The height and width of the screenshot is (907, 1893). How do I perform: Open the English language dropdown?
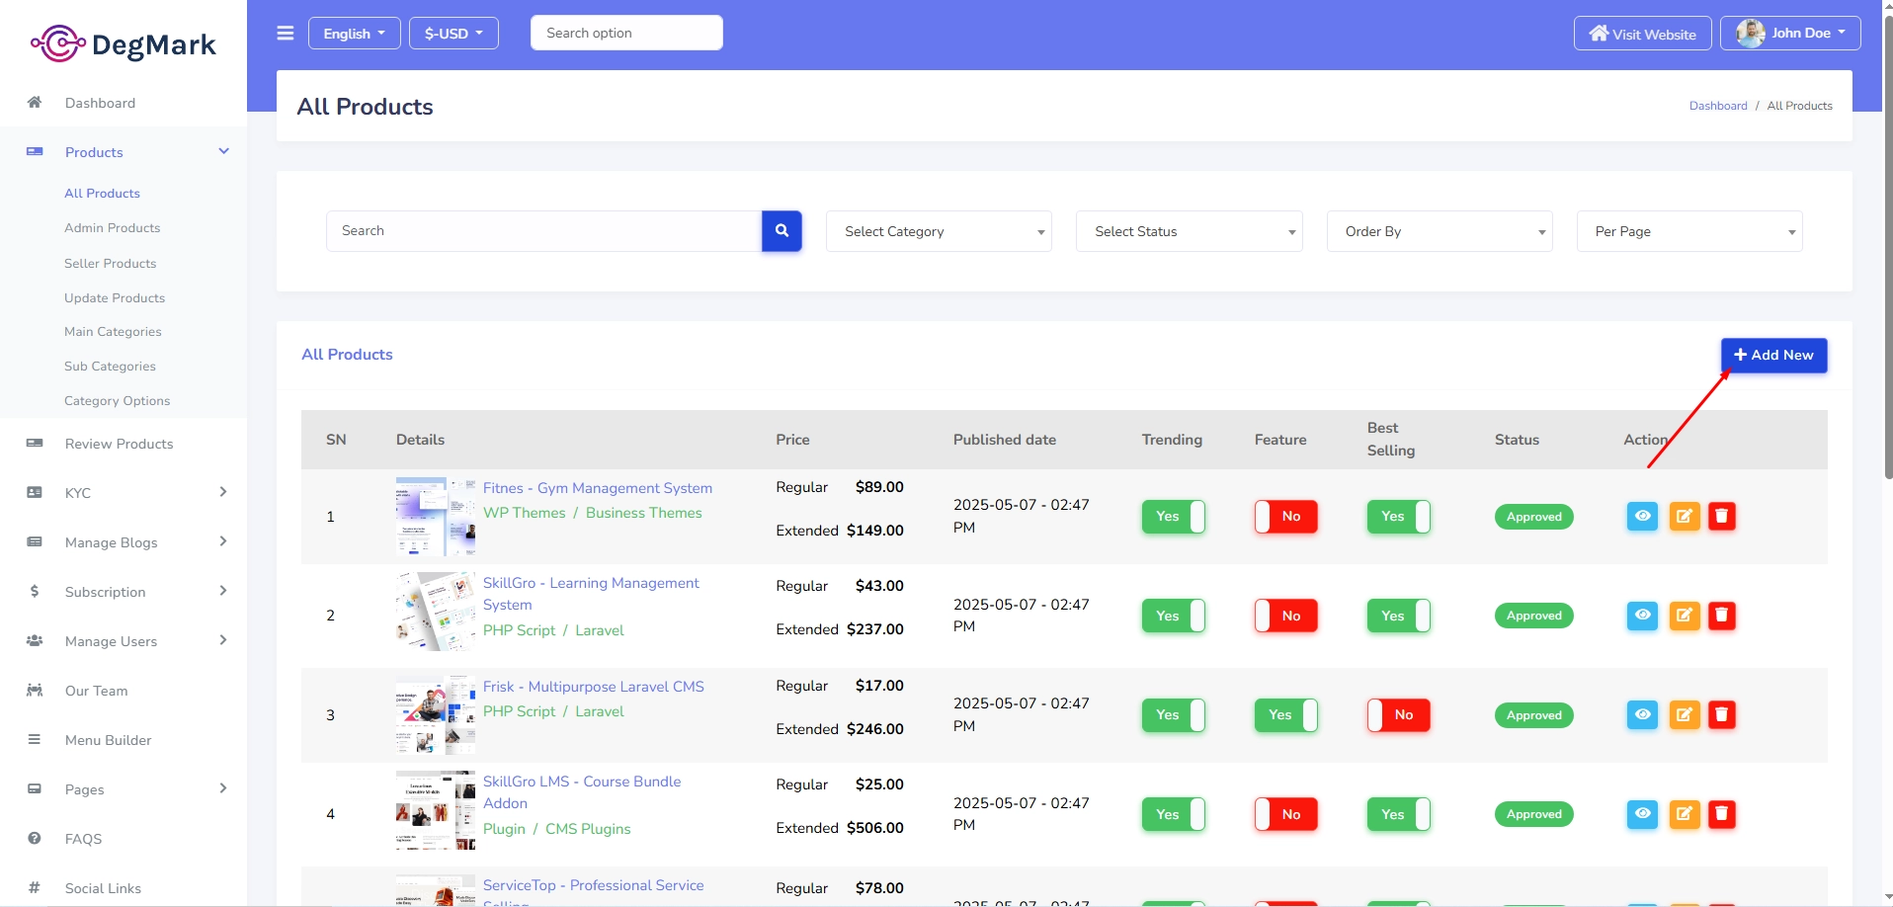(x=354, y=33)
